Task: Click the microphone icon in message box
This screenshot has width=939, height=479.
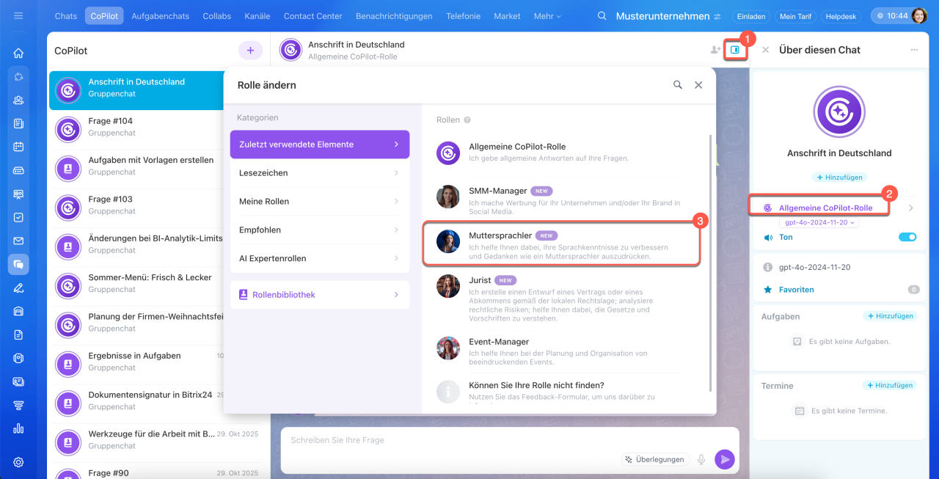Action: [x=701, y=459]
